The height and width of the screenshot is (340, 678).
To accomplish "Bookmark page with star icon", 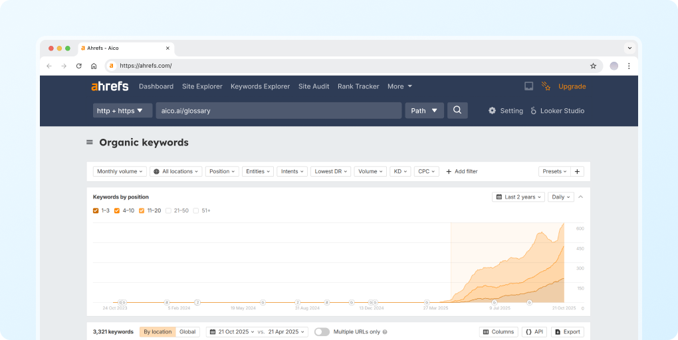I will [593, 66].
